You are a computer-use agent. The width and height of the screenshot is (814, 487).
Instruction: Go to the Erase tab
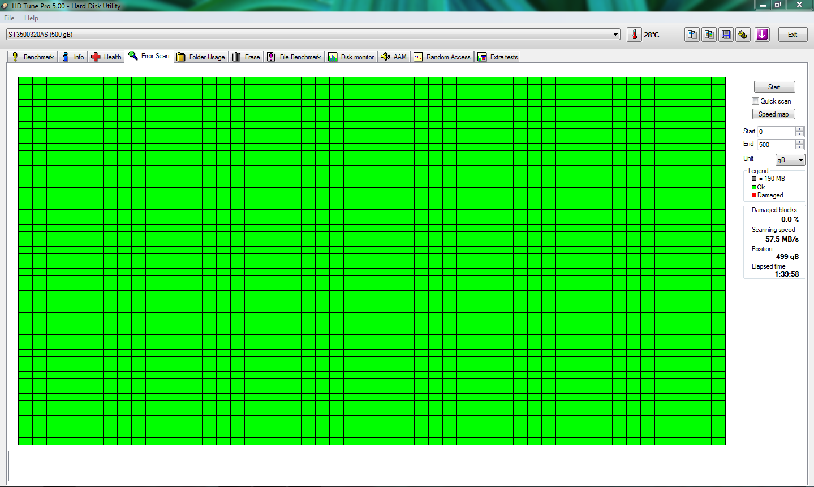click(246, 57)
